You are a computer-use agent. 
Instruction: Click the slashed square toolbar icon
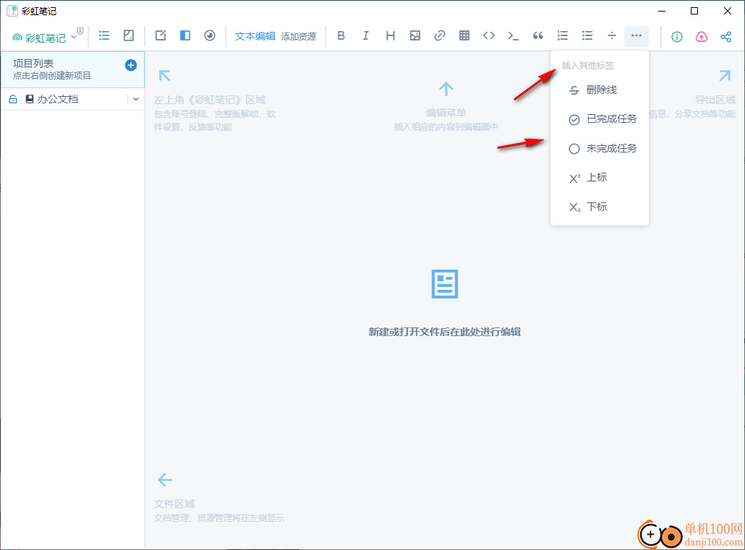(x=129, y=35)
